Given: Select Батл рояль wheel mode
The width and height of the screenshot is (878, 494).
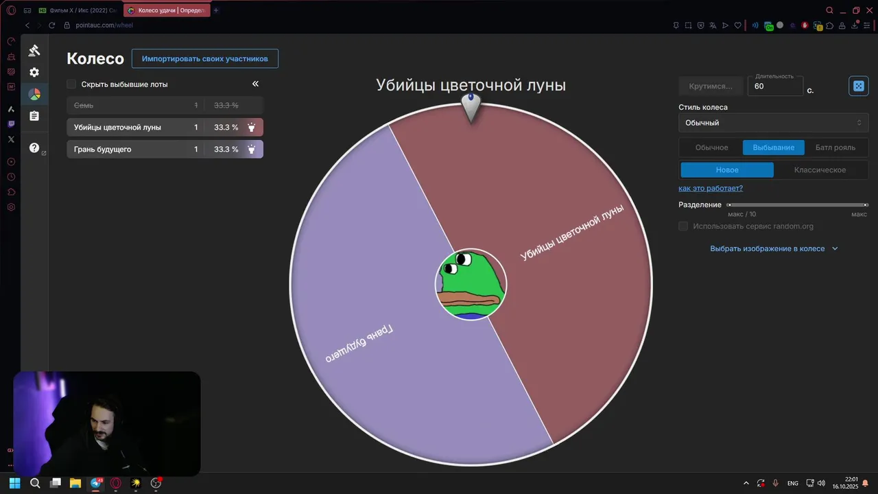Looking at the screenshot, I should (835, 148).
